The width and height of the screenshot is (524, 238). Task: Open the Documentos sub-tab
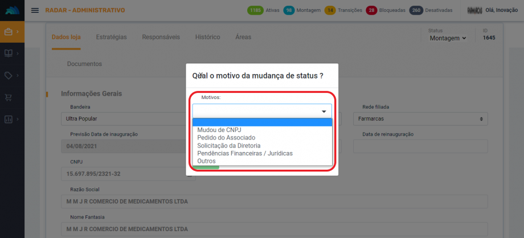point(84,64)
